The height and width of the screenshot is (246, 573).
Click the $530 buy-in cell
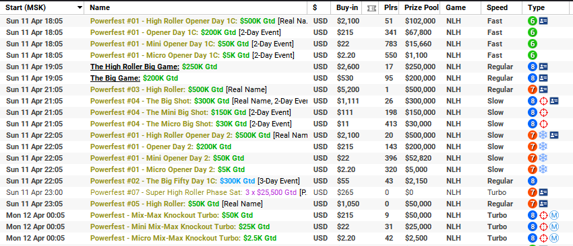(x=345, y=78)
